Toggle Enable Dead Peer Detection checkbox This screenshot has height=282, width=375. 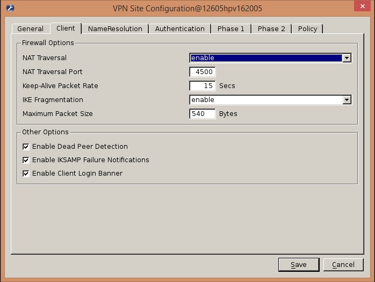click(26, 146)
